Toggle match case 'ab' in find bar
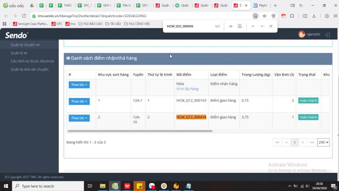Image resolution: width=339 pixels, height=191 pixels. [231, 26]
